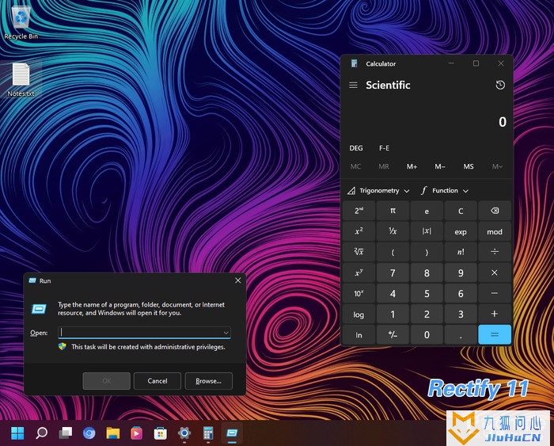Click the multiply operator key
Image resolution: width=554 pixels, height=446 pixels.
pyautogui.click(x=495, y=273)
